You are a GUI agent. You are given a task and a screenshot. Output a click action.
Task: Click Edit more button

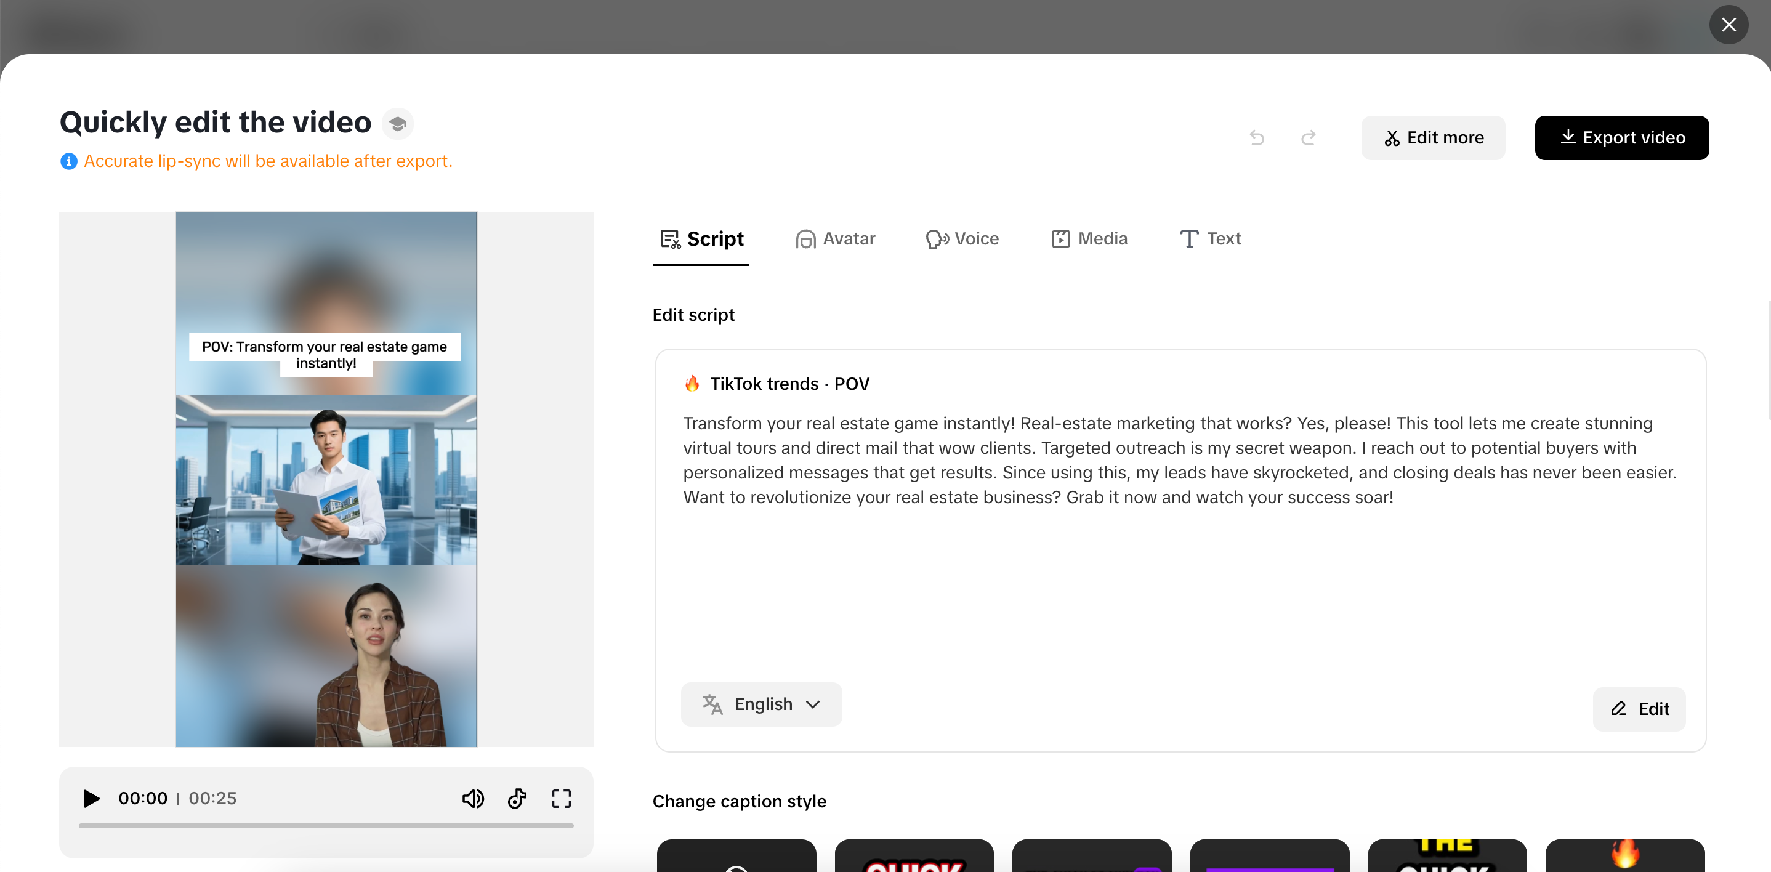tap(1433, 138)
